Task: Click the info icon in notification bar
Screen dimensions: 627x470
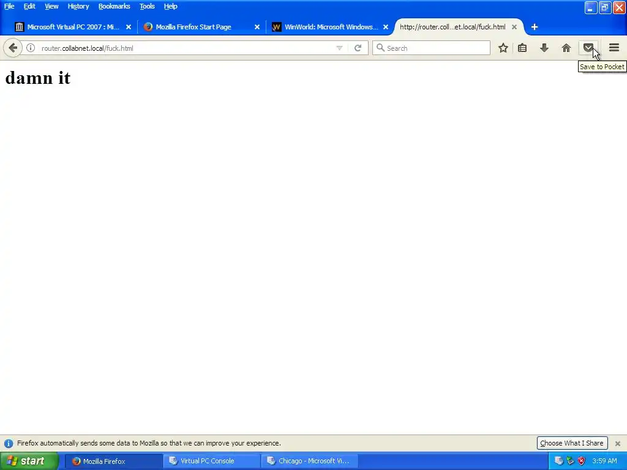Action: (9, 443)
